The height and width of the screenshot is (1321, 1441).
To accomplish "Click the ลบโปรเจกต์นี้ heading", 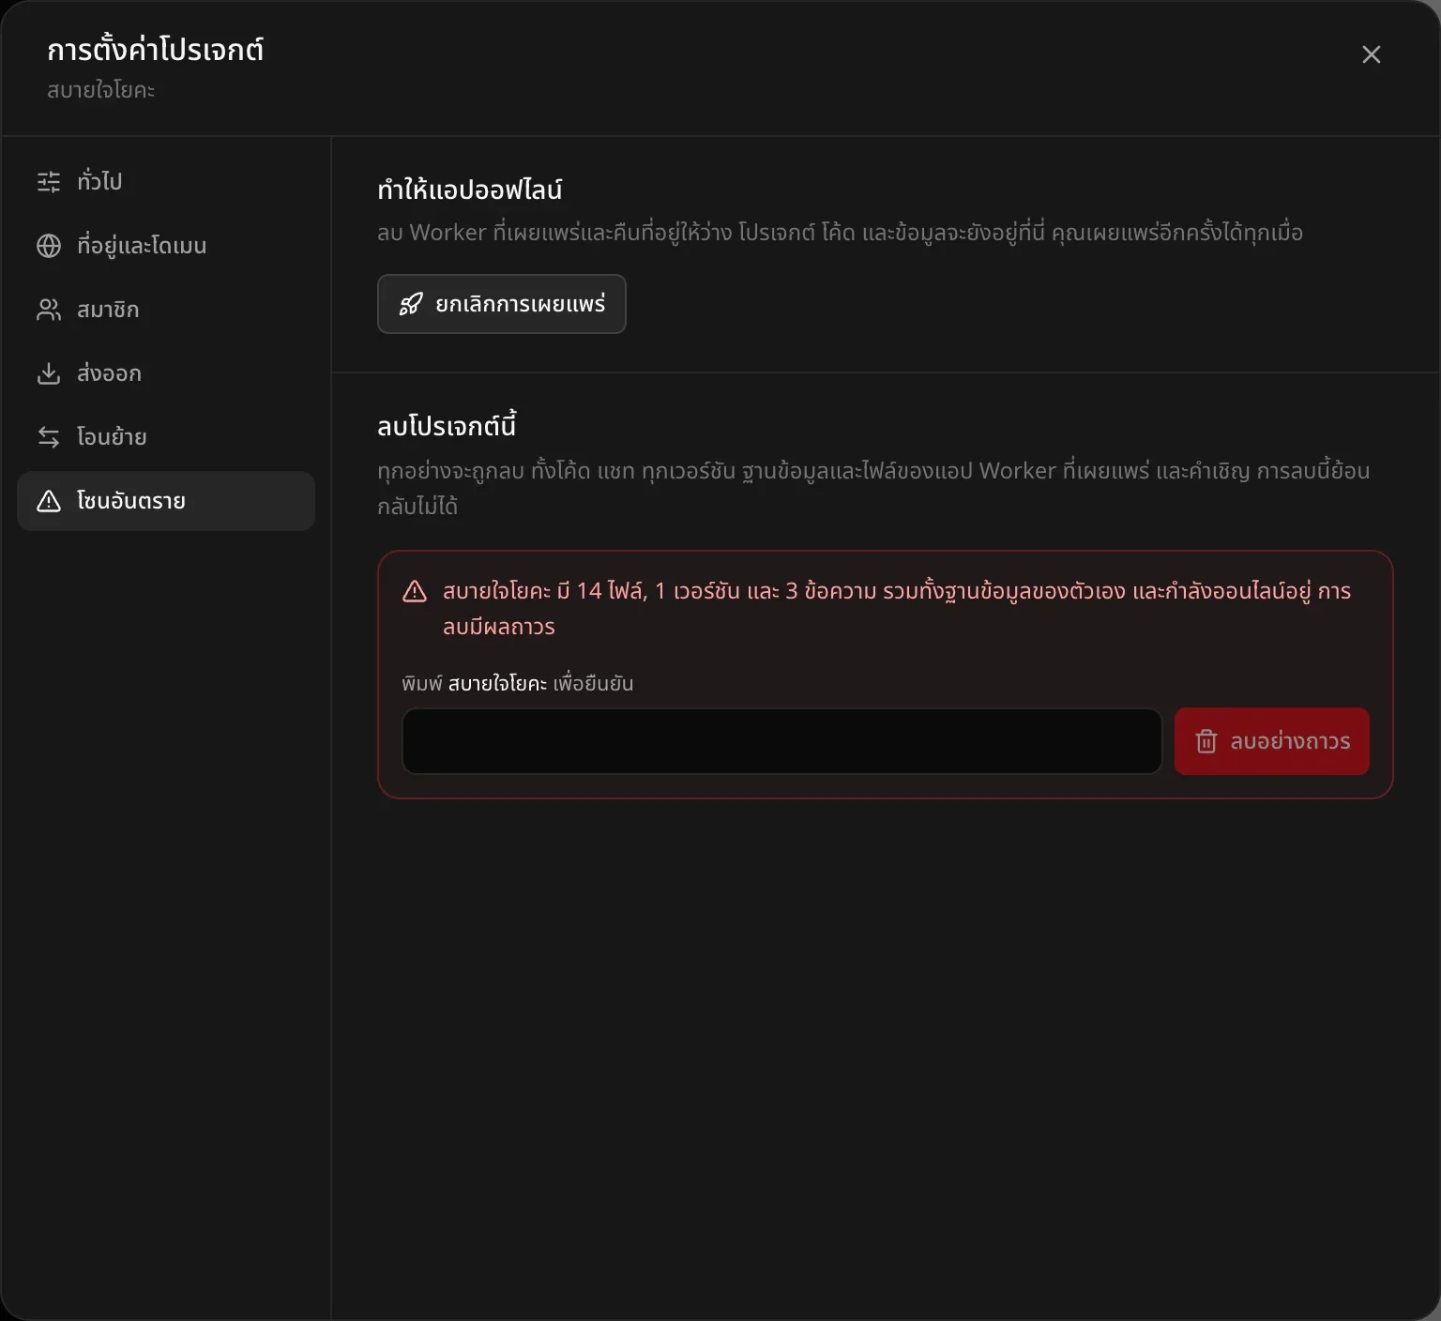I will coord(447,426).
